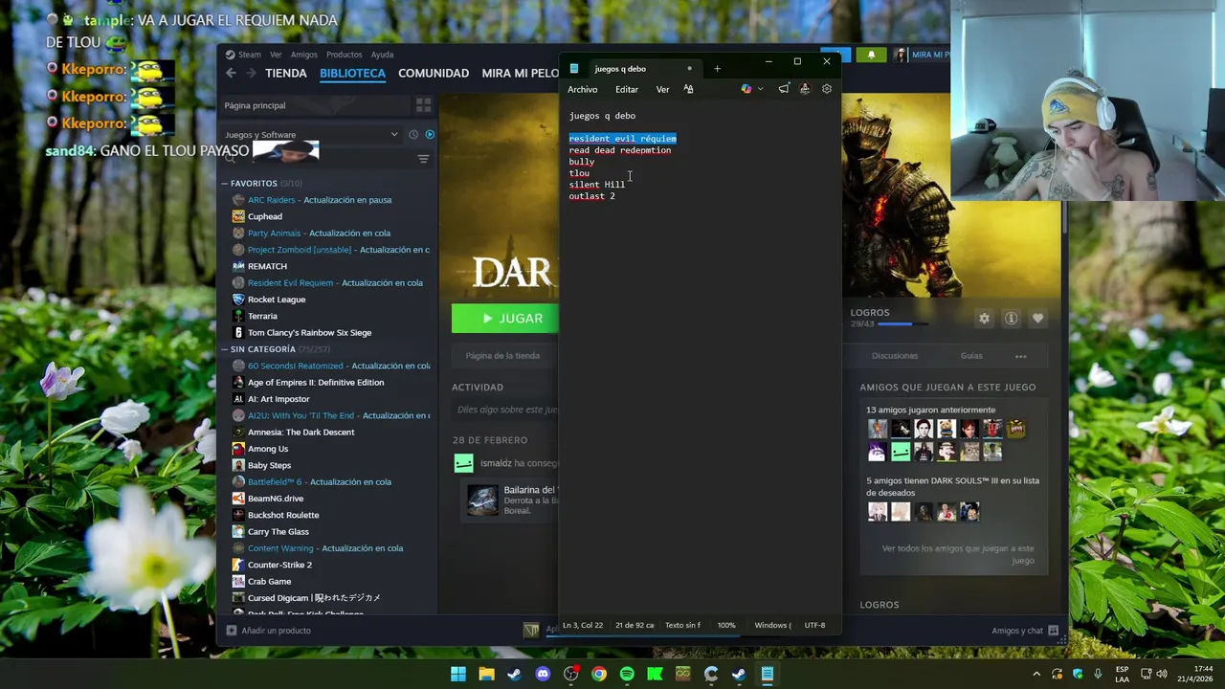Open Amigos menu in Steam
The image size is (1225, 689).
(x=303, y=55)
